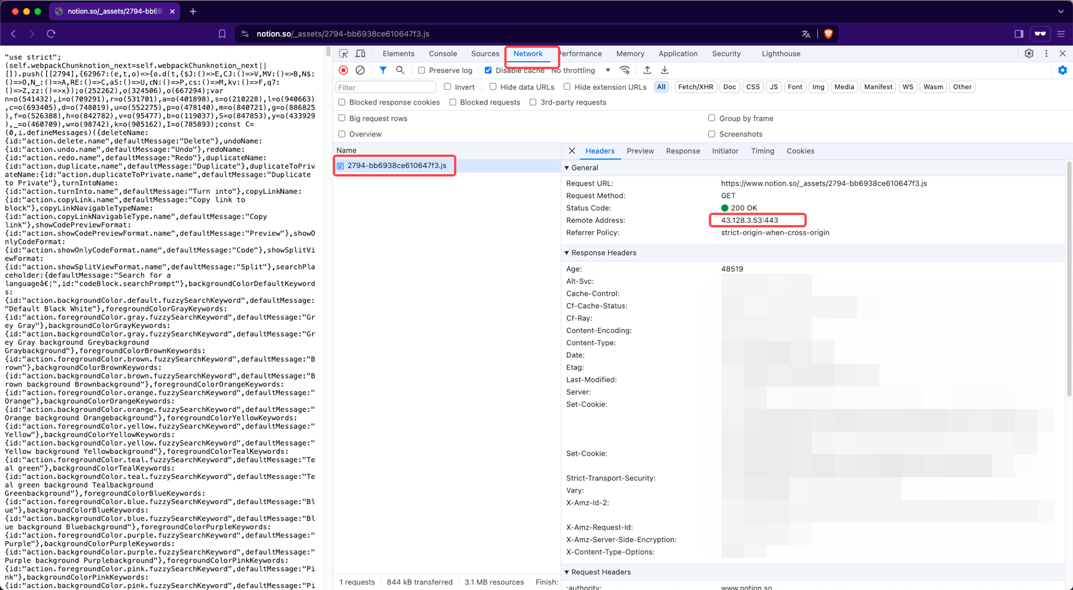The width and height of the screenshot is (1073, 590).
Task: Click the Headers panel tab
Action: [x=600, y=150]
